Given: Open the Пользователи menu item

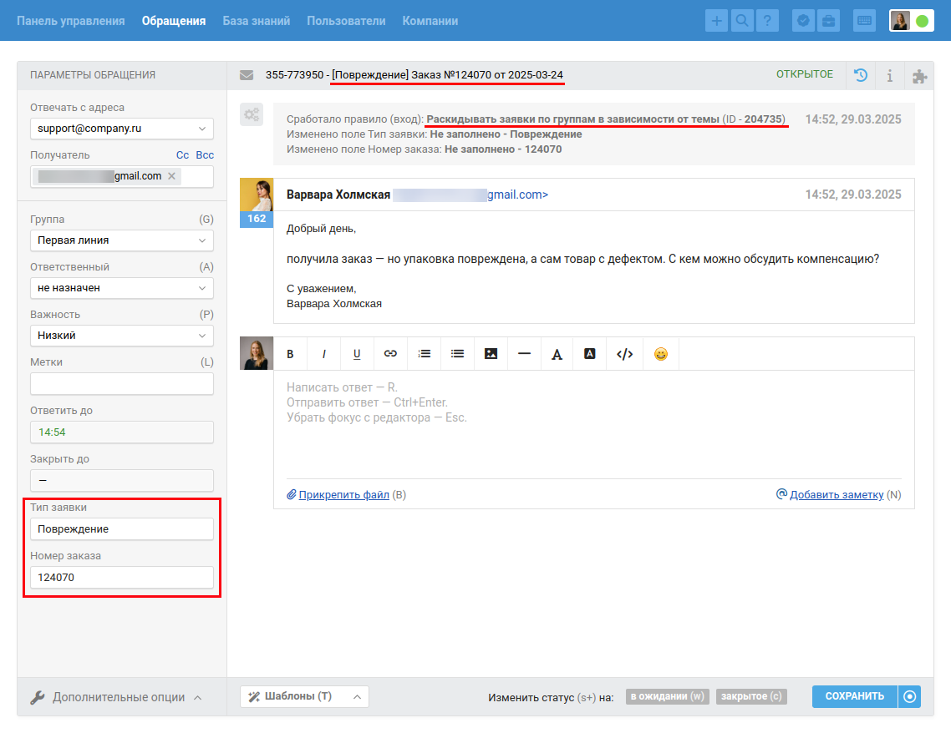Looking at the screenshot, I should coord(346,21).
